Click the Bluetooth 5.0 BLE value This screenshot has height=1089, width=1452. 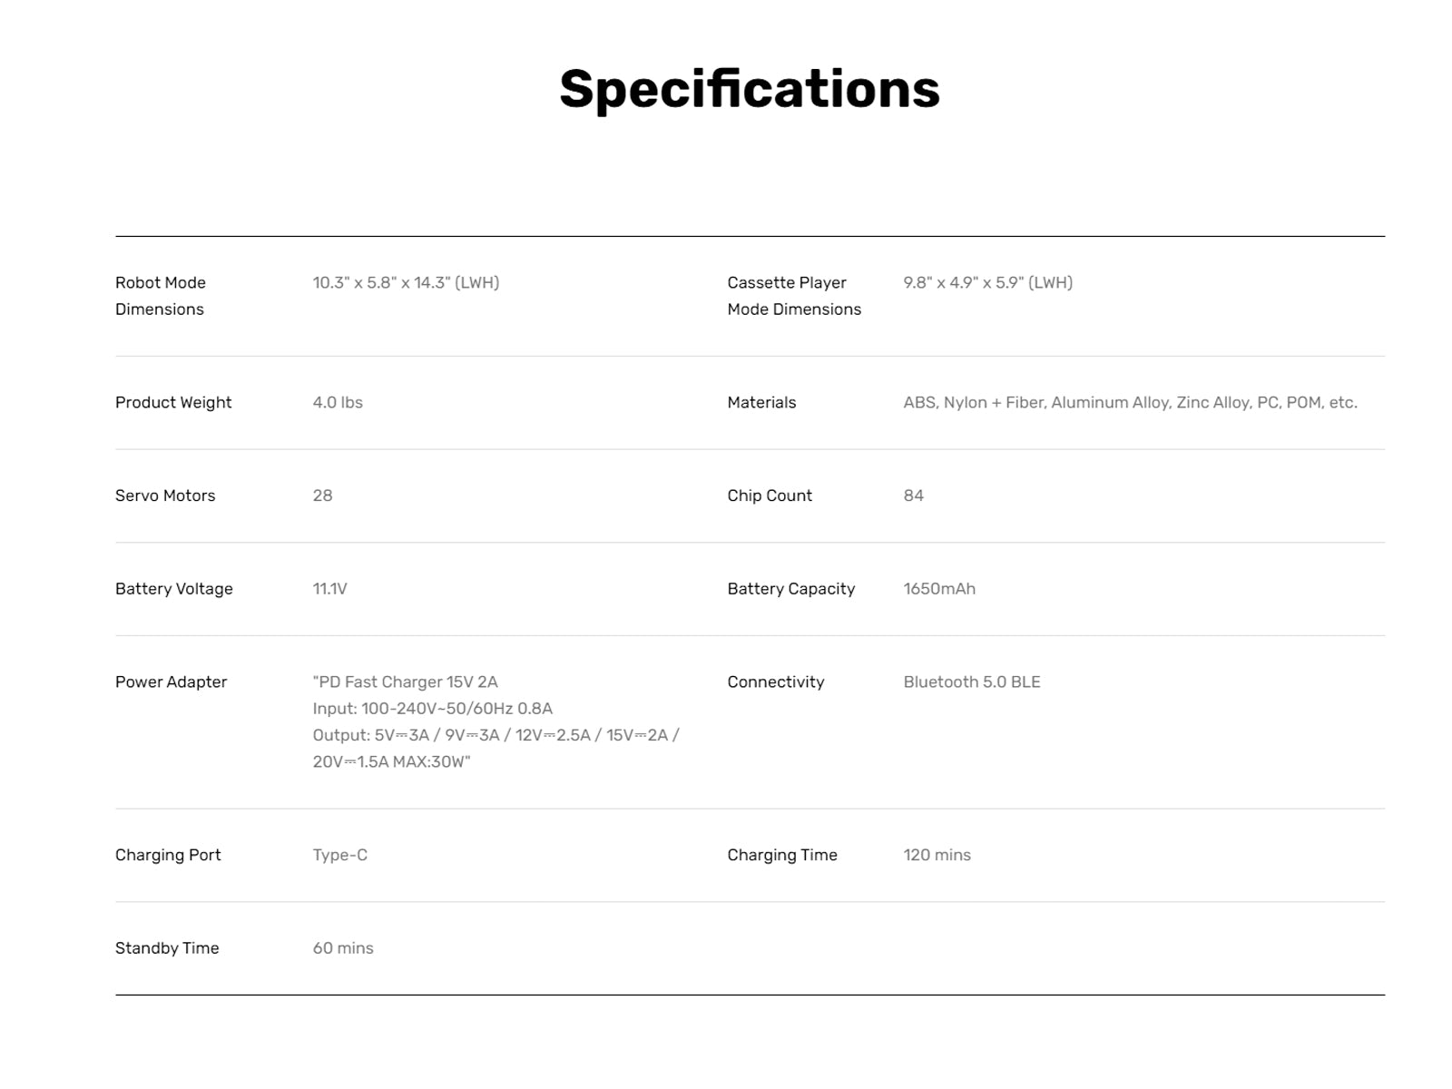pyautogui.click(x=972, y=682)
